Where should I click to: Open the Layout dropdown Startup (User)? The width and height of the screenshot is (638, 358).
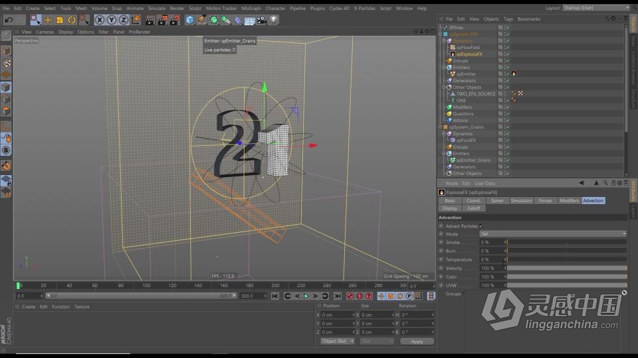pos(596,8)
